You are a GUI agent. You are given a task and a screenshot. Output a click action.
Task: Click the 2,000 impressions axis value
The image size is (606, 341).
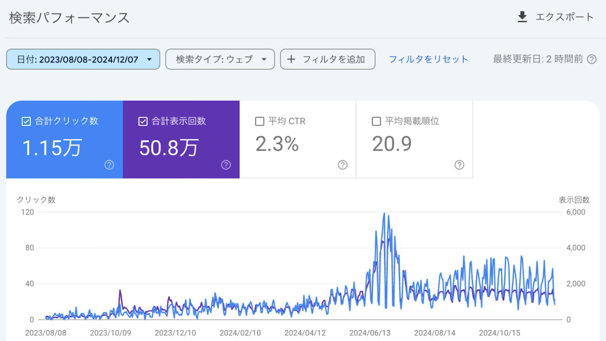click(x=576, y=284)
